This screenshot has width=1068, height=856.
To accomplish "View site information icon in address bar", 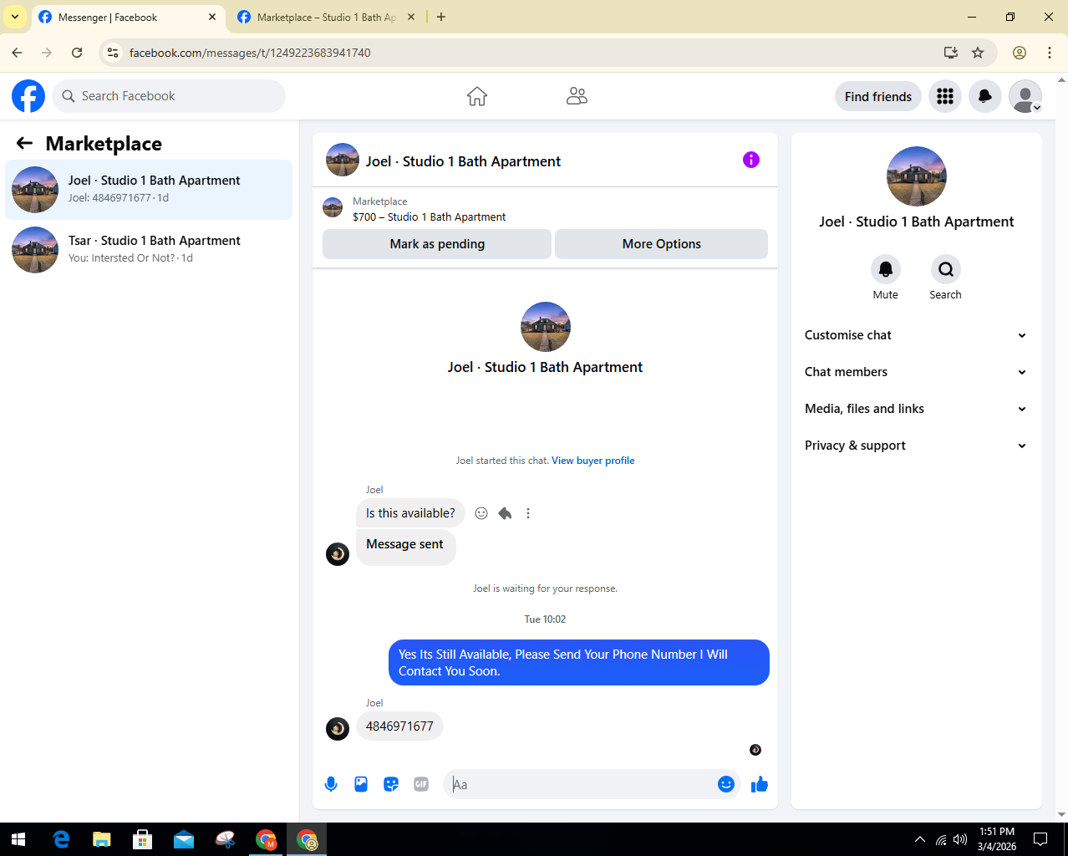I will 113,53.
